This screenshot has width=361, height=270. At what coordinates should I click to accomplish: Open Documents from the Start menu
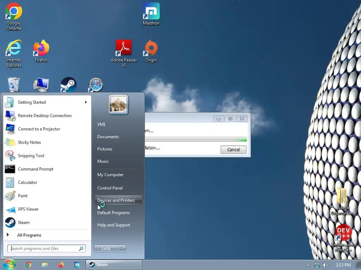click(118, 137)
